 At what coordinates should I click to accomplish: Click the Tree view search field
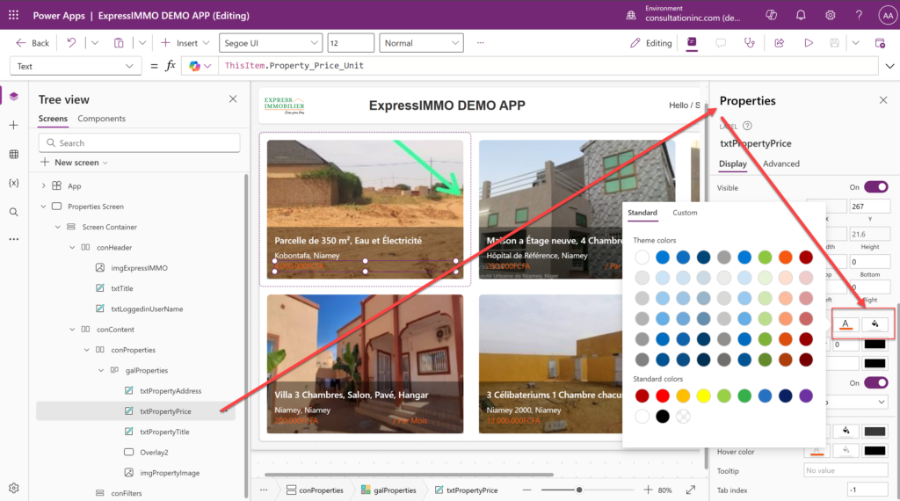140,143
